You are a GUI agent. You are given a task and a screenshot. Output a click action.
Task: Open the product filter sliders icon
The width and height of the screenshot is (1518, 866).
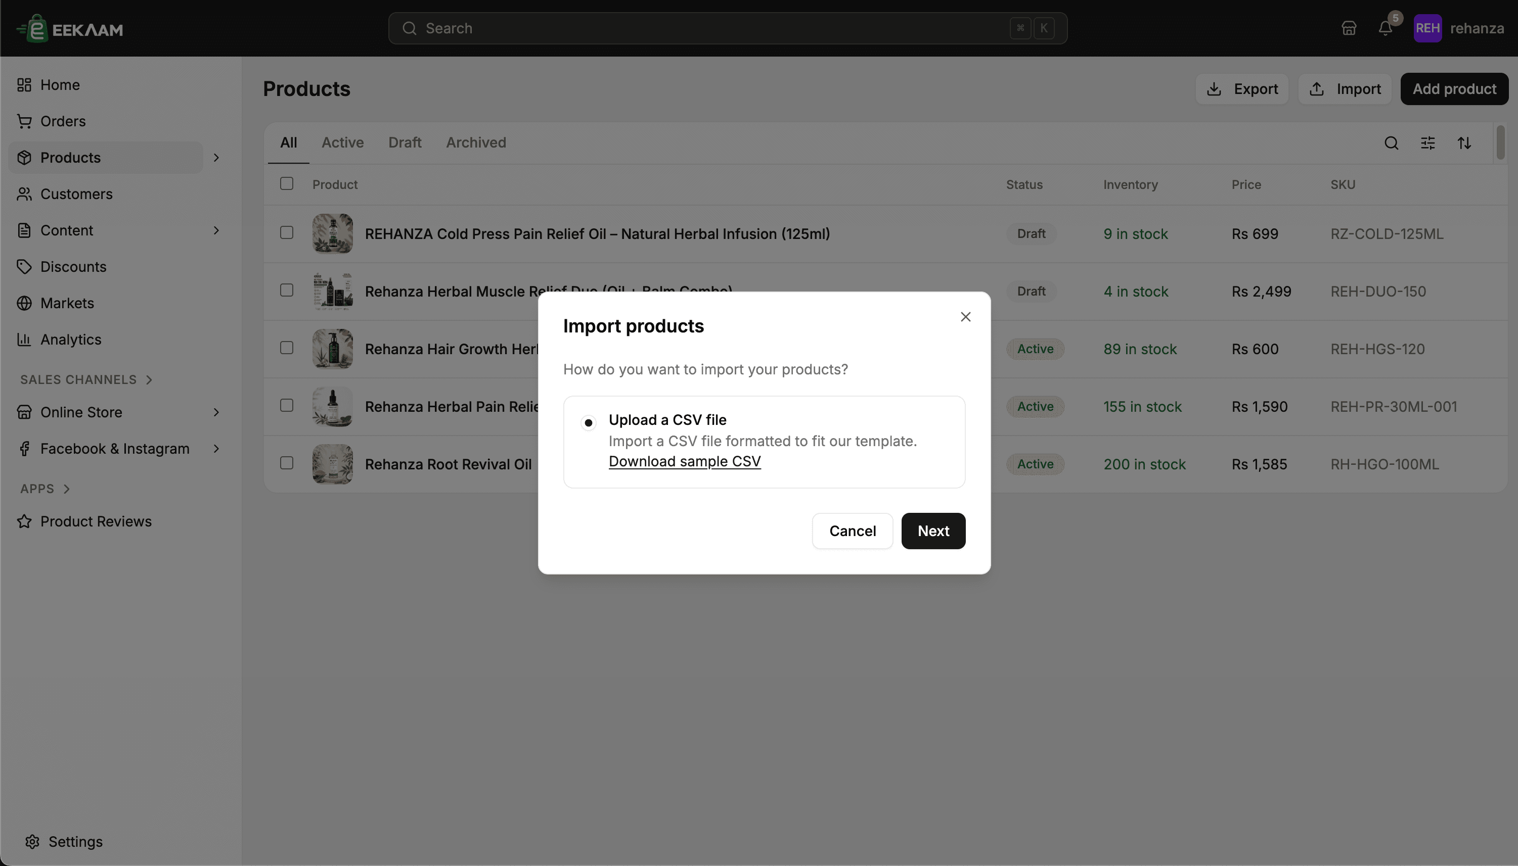1427,143
